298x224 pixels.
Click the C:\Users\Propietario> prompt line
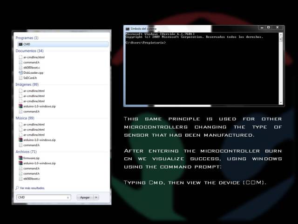click(146, 42)
